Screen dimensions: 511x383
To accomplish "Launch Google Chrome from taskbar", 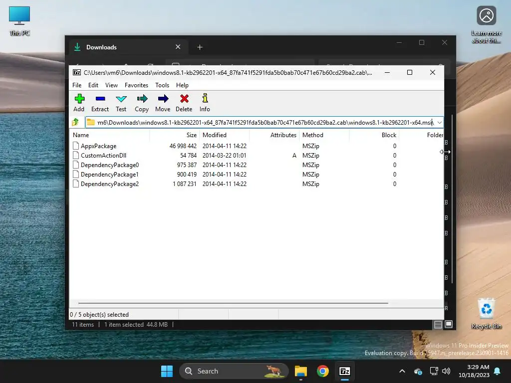I will tap(323, 371).
